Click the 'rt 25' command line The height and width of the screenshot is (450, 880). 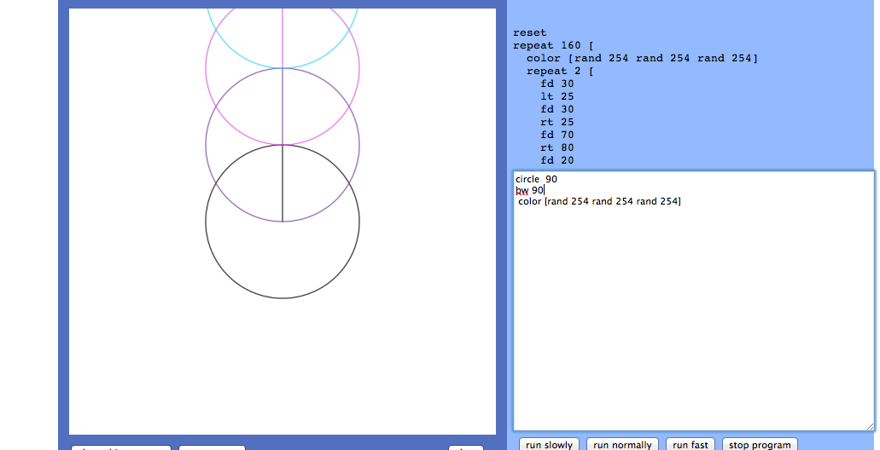557,122
